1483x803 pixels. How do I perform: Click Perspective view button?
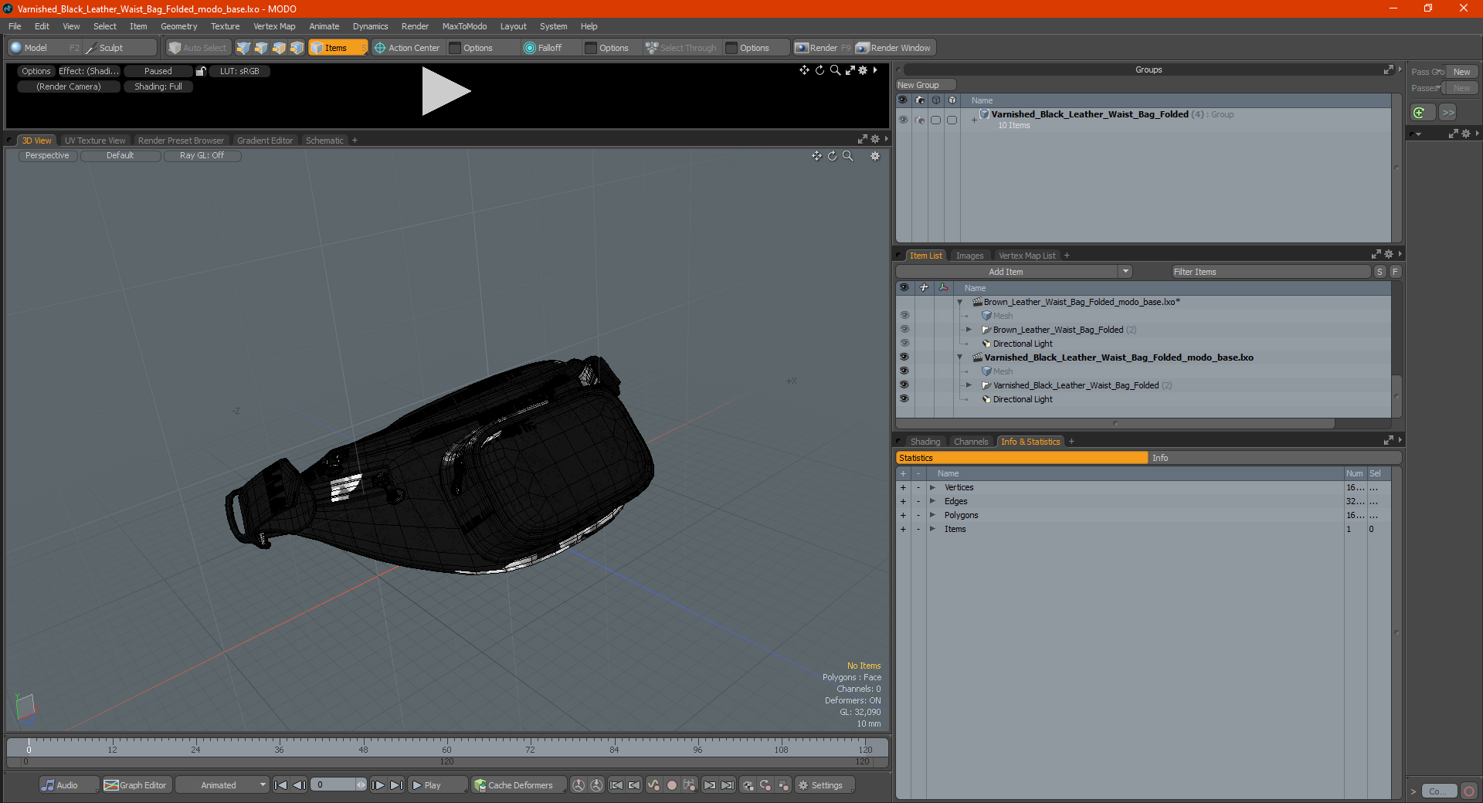47,156
